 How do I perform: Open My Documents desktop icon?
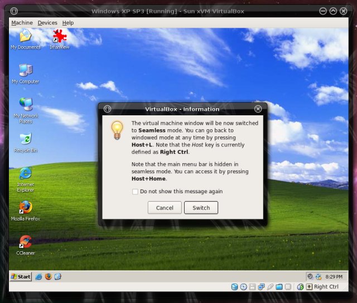click(25, 37)
